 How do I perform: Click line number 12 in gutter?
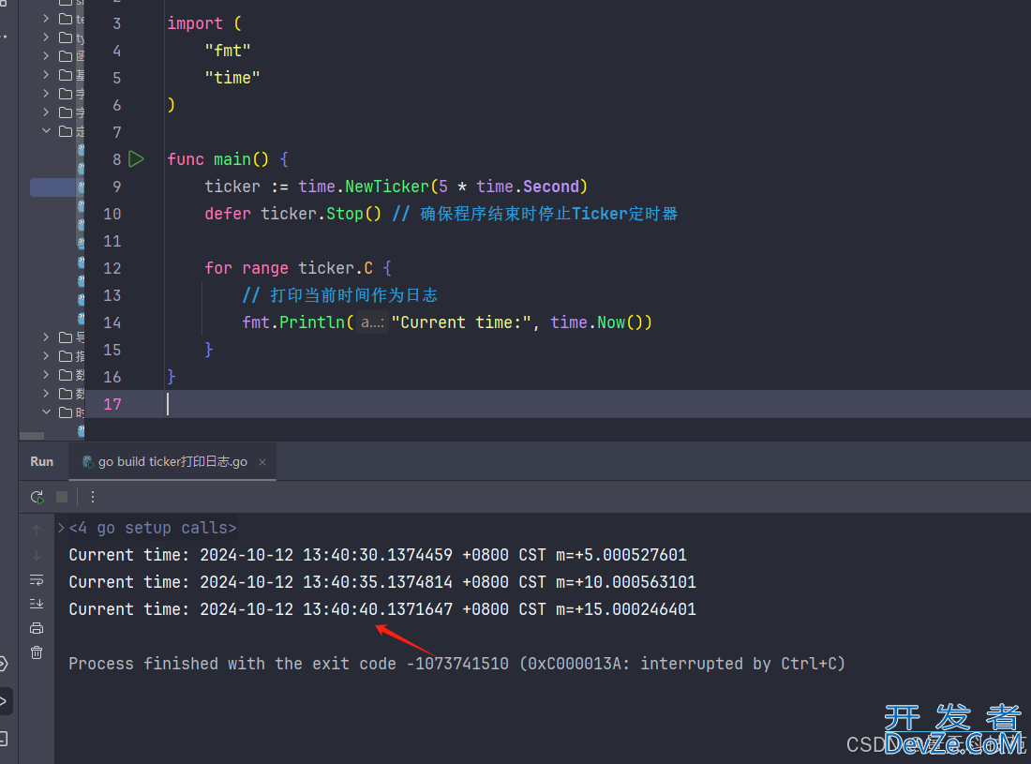point(112,268)
